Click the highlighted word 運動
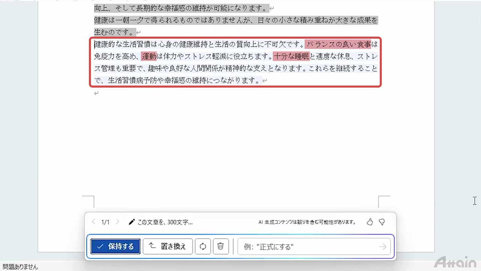Screen dimensions: 481x271 click(149, 56)
